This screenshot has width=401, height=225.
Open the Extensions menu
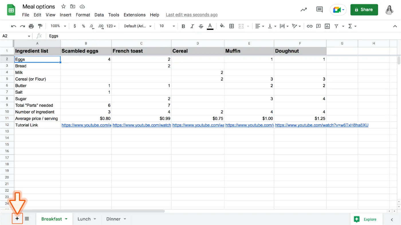click(x=135, y=15)
